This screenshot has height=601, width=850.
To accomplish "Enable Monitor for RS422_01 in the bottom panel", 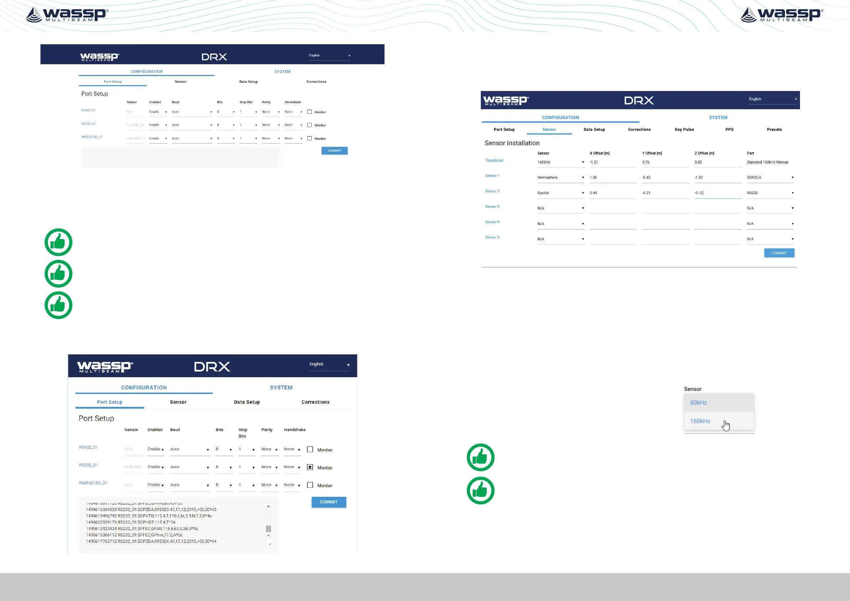I will 310,450.
